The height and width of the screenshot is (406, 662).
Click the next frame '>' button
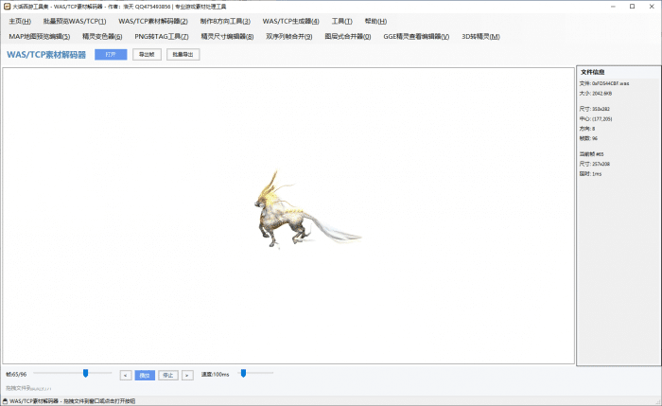pyautogui.click(x=187, y=375)
